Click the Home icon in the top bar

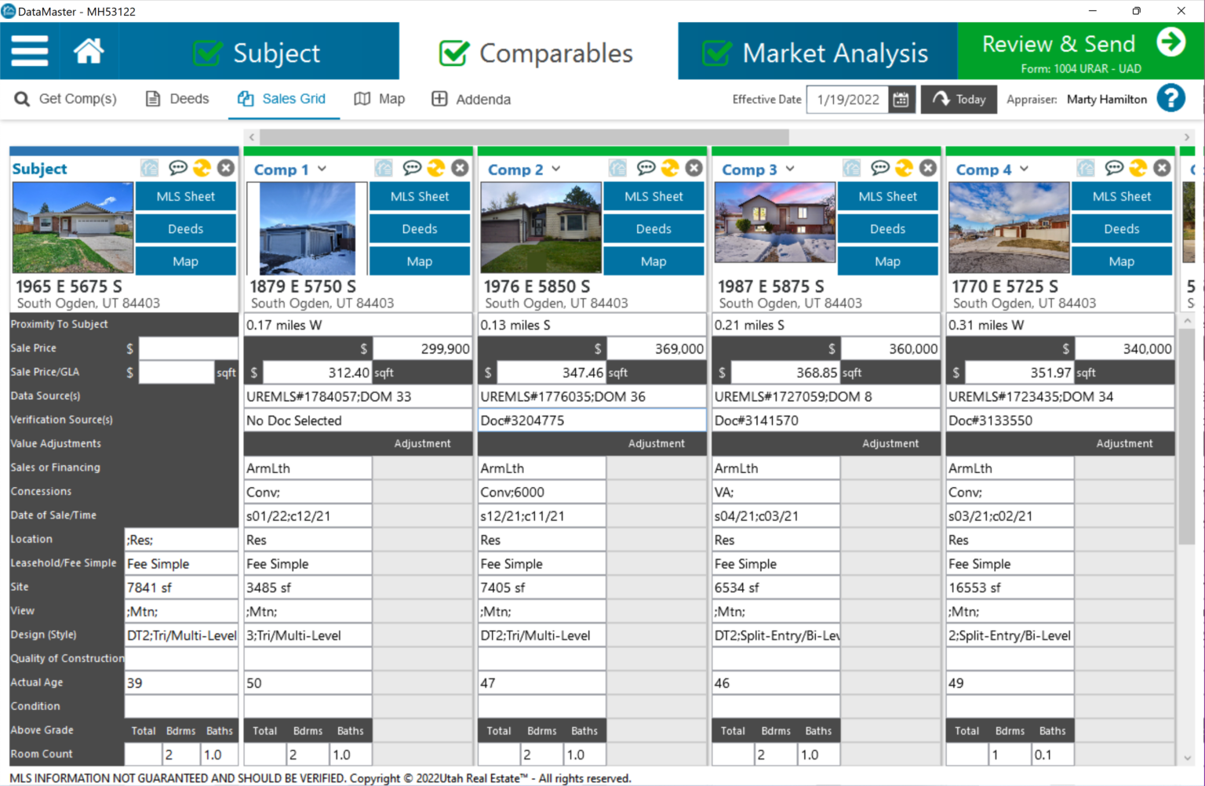(x=88, y=50)
